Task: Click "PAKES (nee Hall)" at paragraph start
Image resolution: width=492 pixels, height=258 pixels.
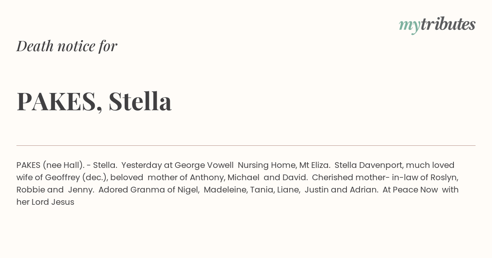Action: pos(50,165)
